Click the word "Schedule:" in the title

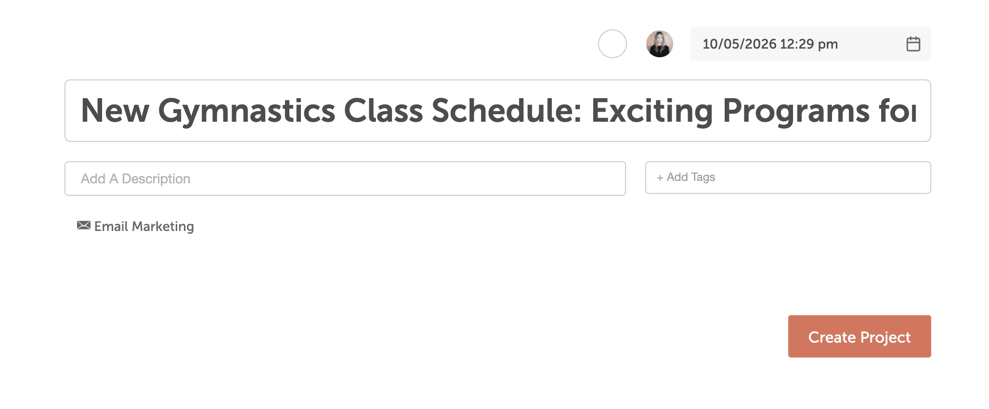click(507, 111)
